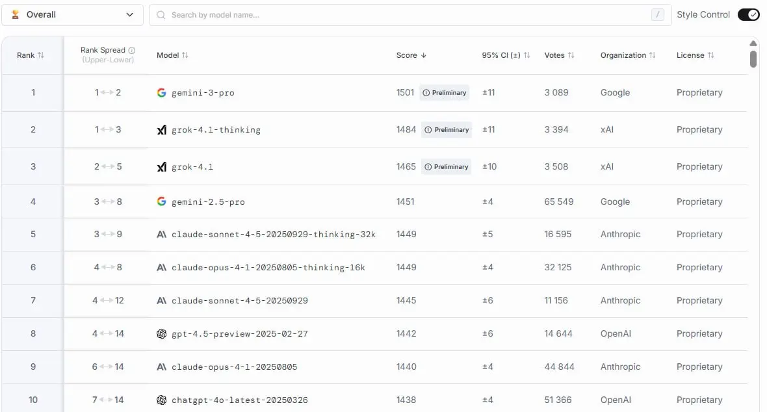
Task: Click the search magnifier icon
Action: (x=161, y=15)
